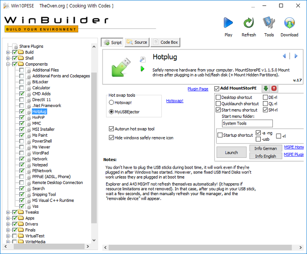Uncheck the CMD Adds checkbox in tree
This screenshot has height=254, width=307.
click(x=22, y=94)
